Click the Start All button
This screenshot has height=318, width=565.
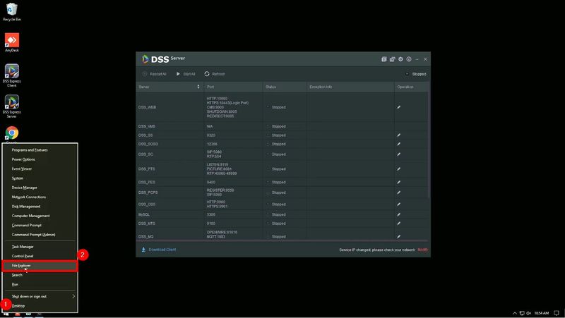pos(186,74)
